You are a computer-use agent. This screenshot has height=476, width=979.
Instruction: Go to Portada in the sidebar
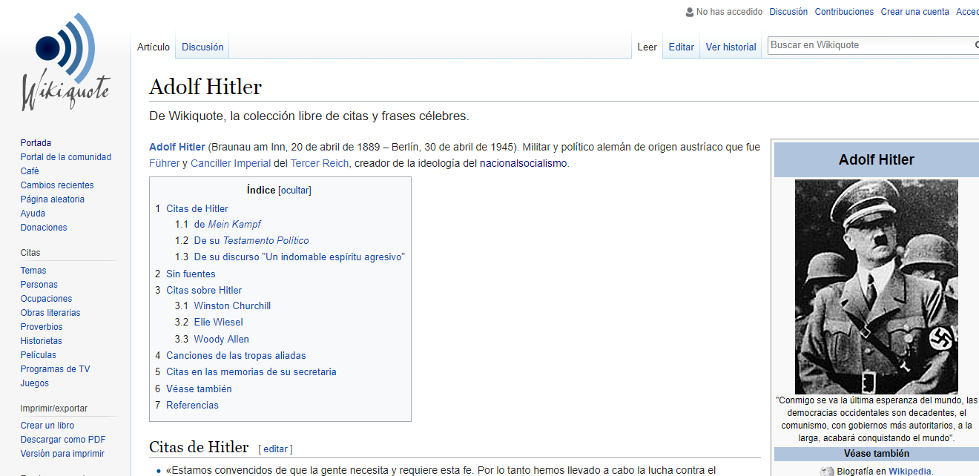point(36,143)
